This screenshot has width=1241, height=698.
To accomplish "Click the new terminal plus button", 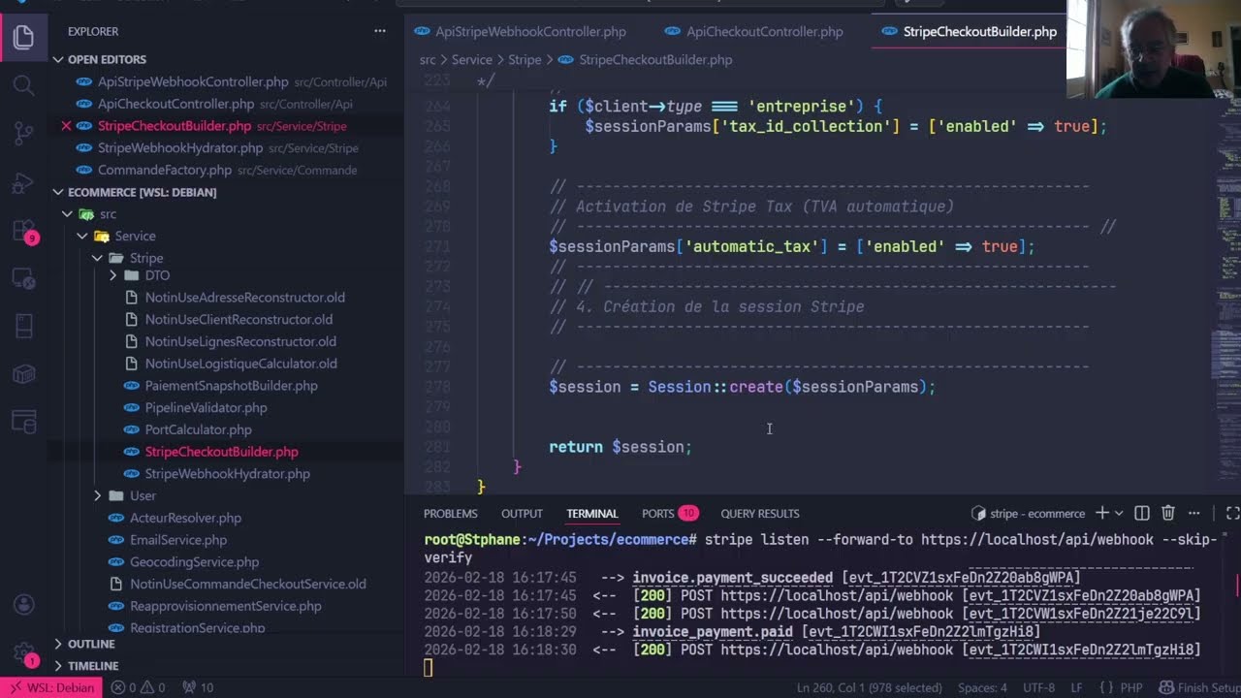I will [x=1101, y=513].
